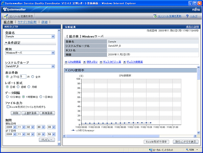Click the local intranet zone icon
The width and height of the screenshot is (203, 153).
pos(151,150)
